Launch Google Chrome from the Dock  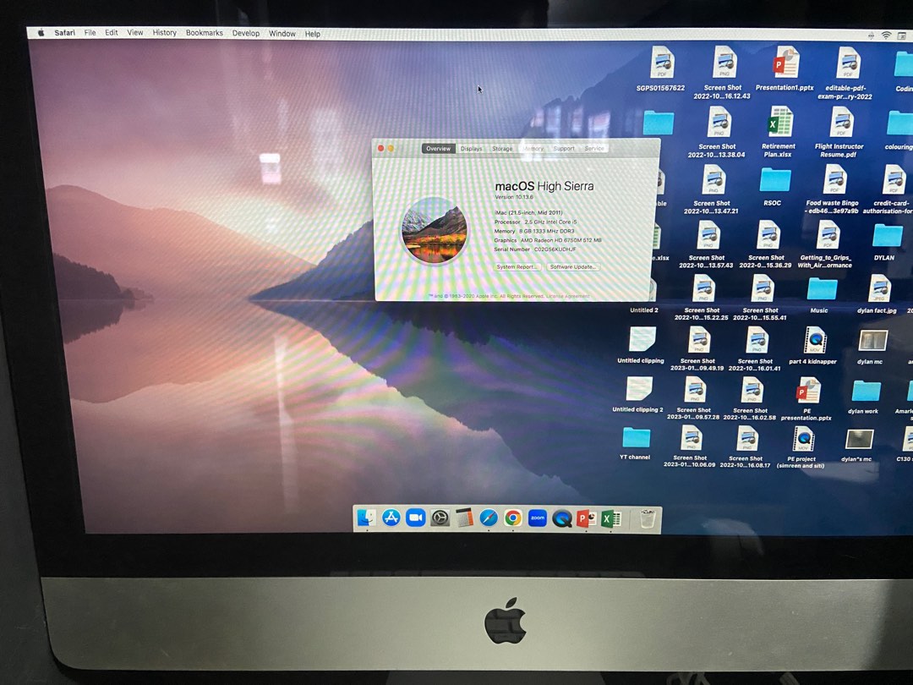(x=512, y=517)
